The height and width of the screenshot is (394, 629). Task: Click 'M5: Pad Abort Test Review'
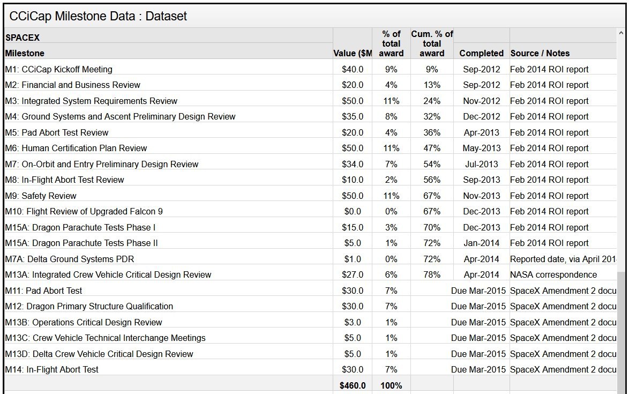point(57,132)
